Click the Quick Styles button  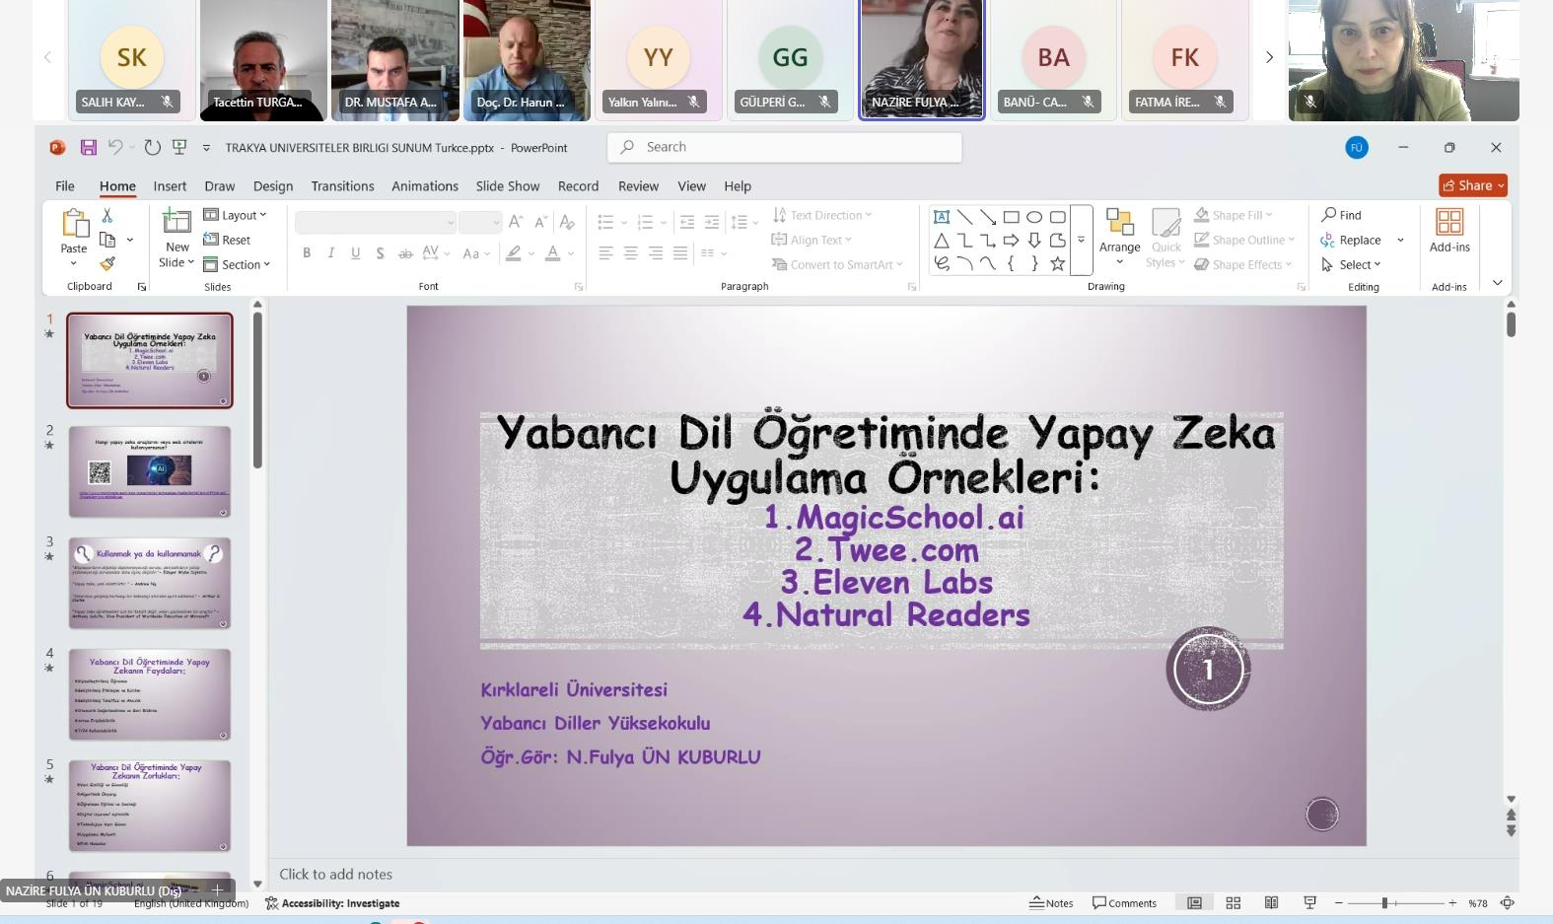coord(1166,238)
